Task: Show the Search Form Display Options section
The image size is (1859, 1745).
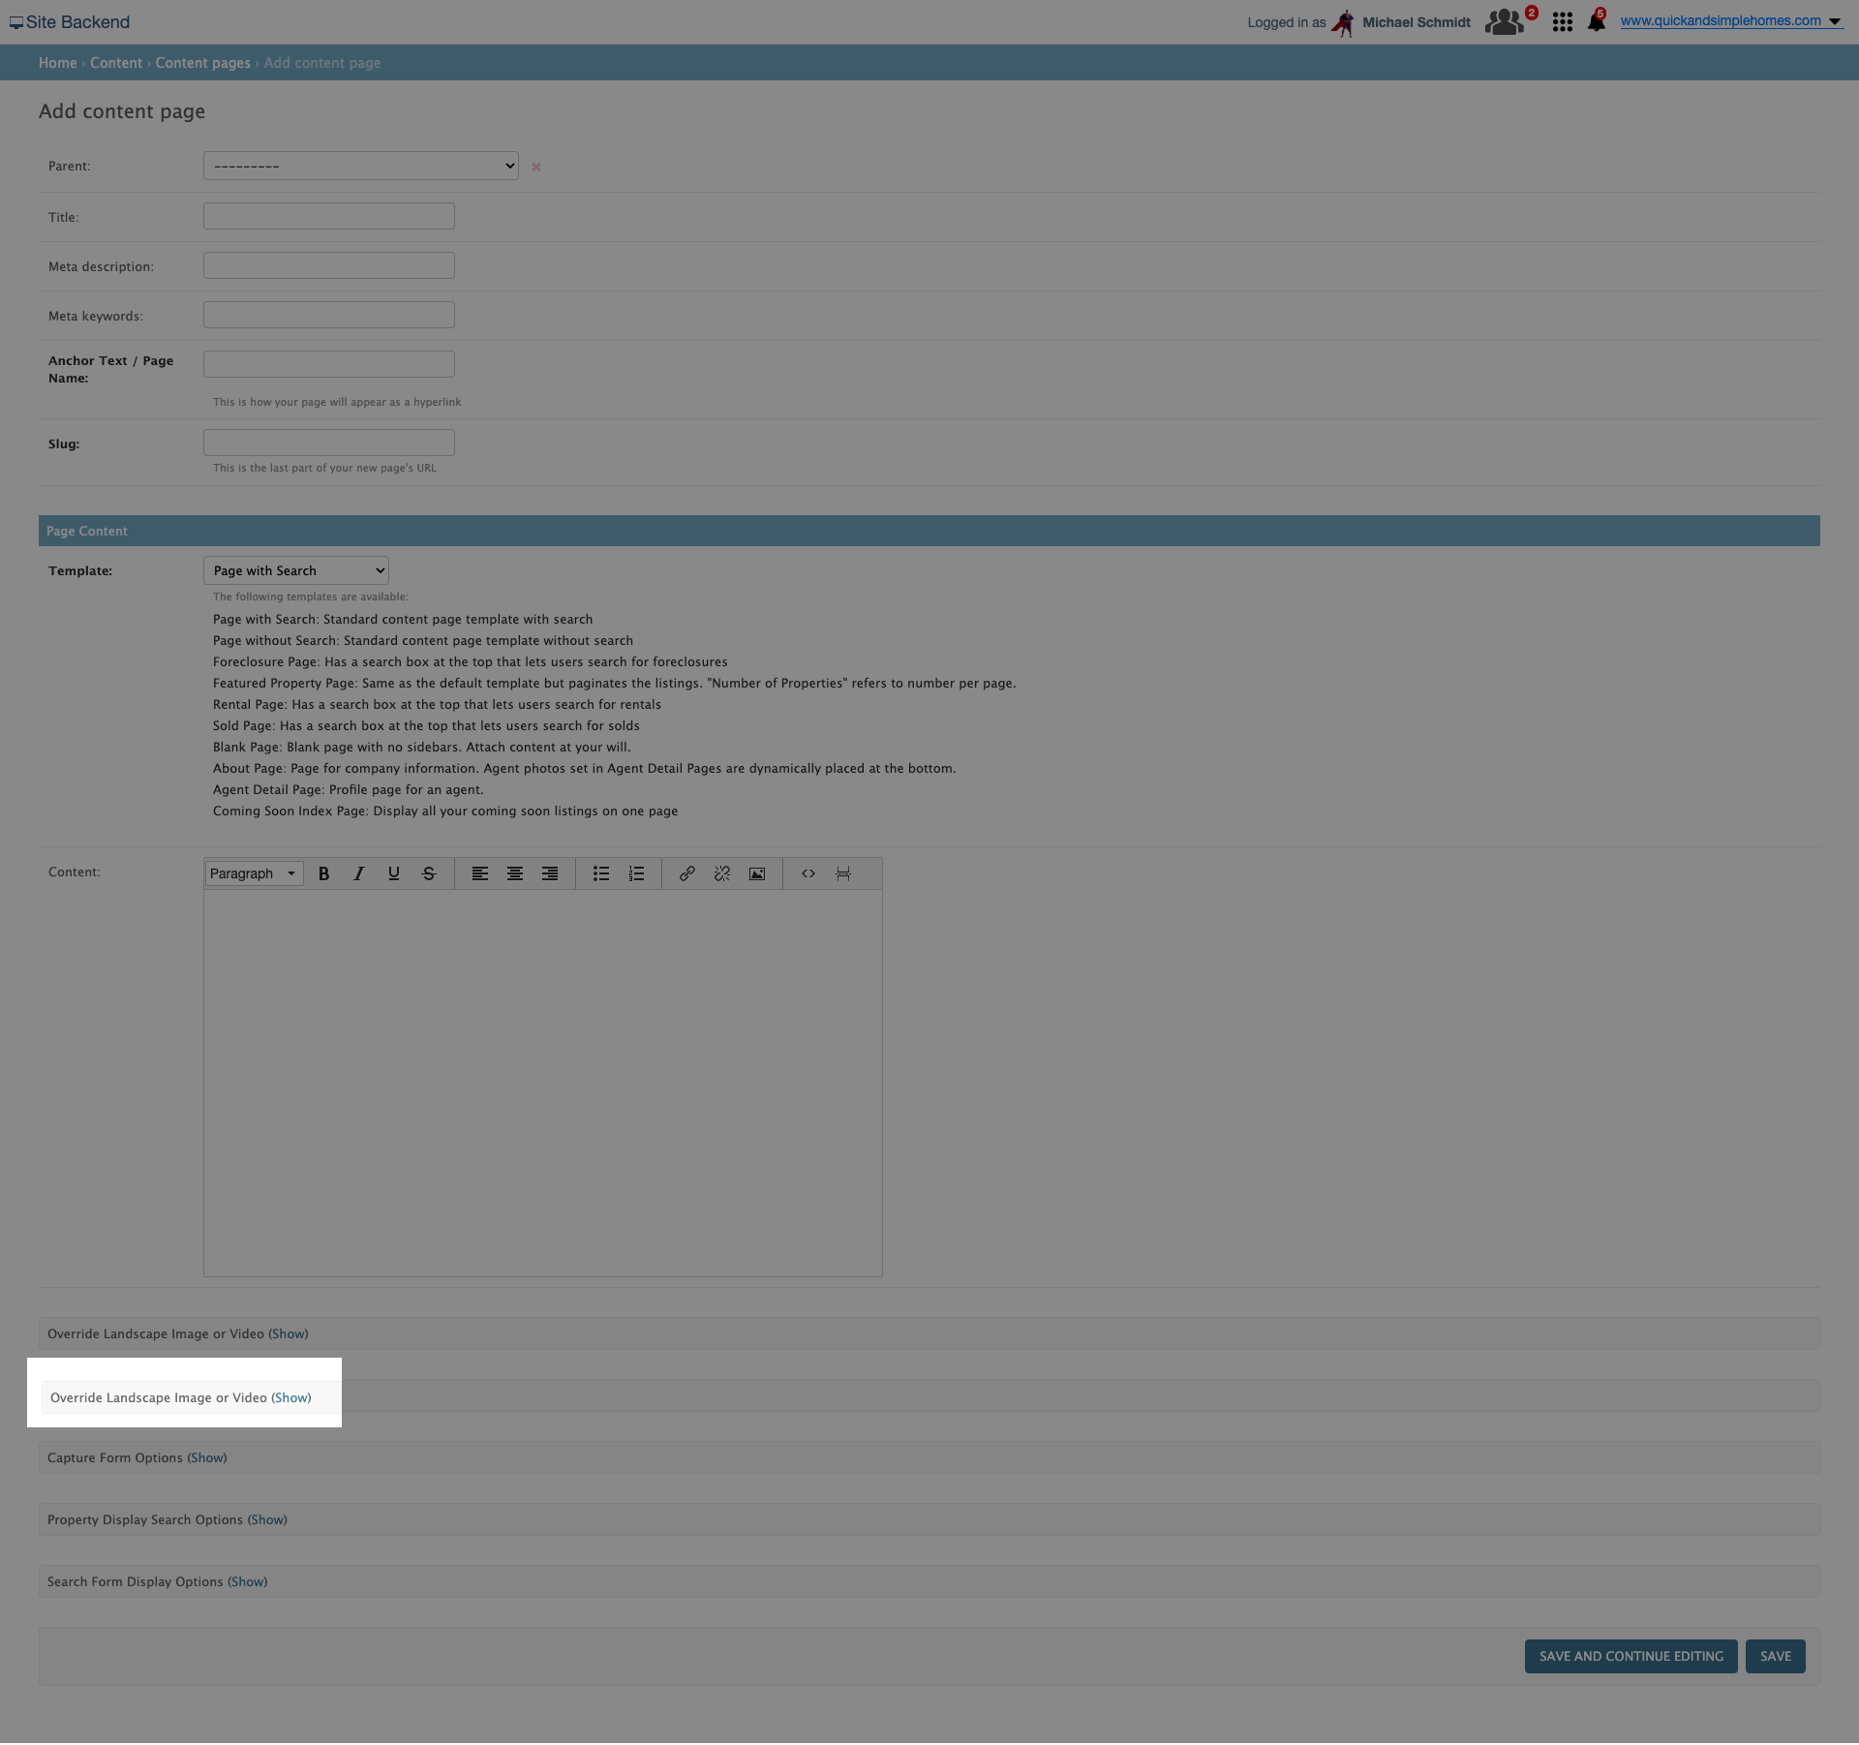Action: pos(248,1582)
